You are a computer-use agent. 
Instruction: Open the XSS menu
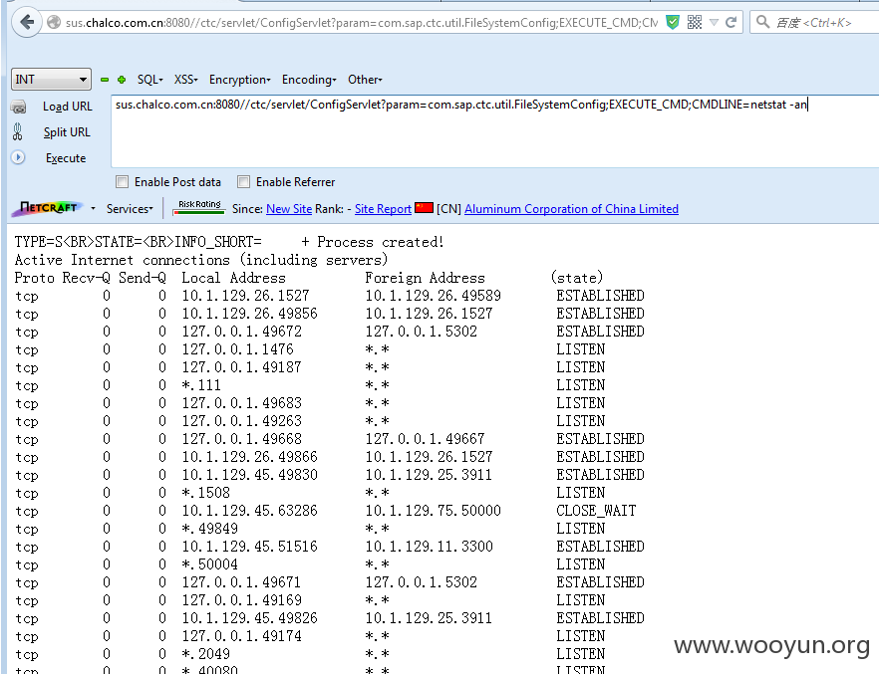[185, 80]
